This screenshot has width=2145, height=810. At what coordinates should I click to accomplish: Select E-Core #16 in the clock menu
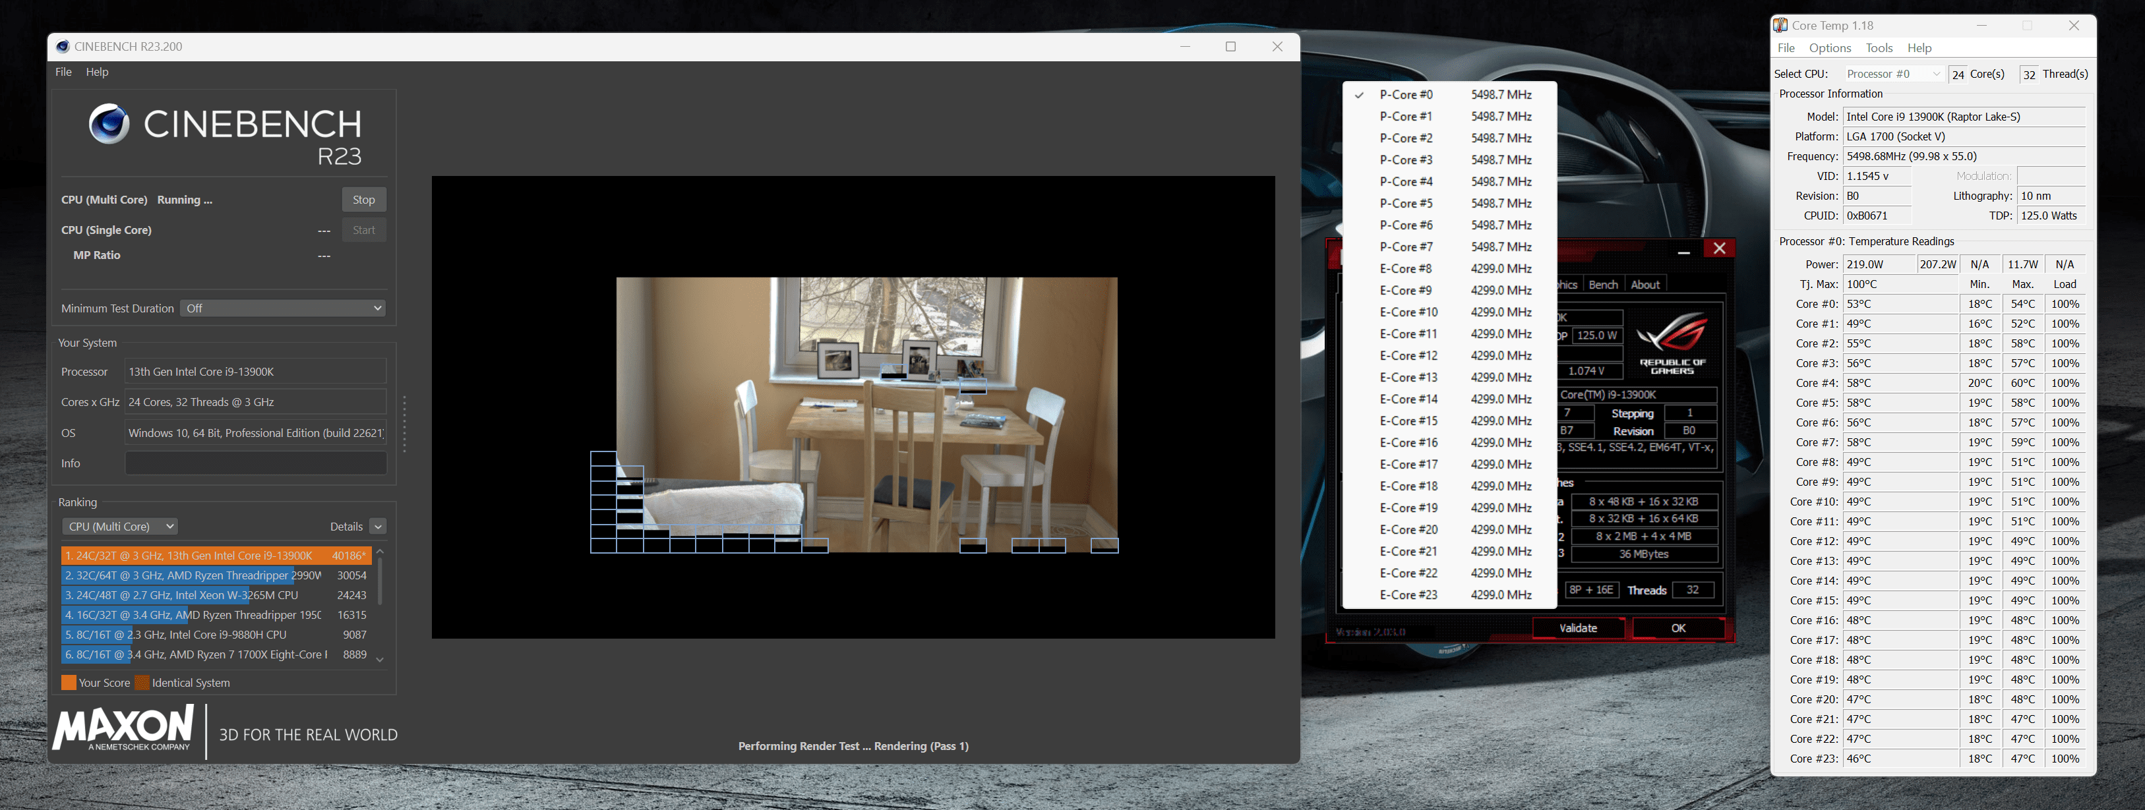click(x=1449, y=443)
